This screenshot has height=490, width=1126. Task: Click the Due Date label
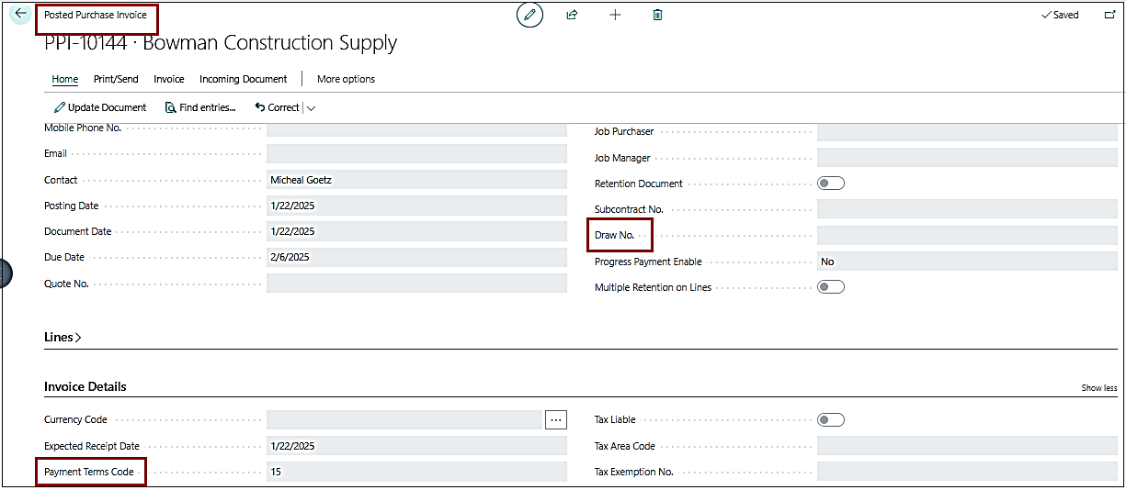(64, 257)
